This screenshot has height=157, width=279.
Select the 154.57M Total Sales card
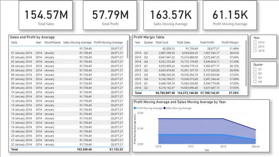tap(46, 15)
